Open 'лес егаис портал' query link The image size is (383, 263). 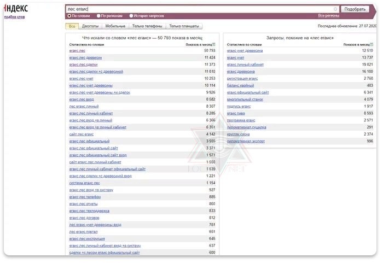(x=83, y=232)
